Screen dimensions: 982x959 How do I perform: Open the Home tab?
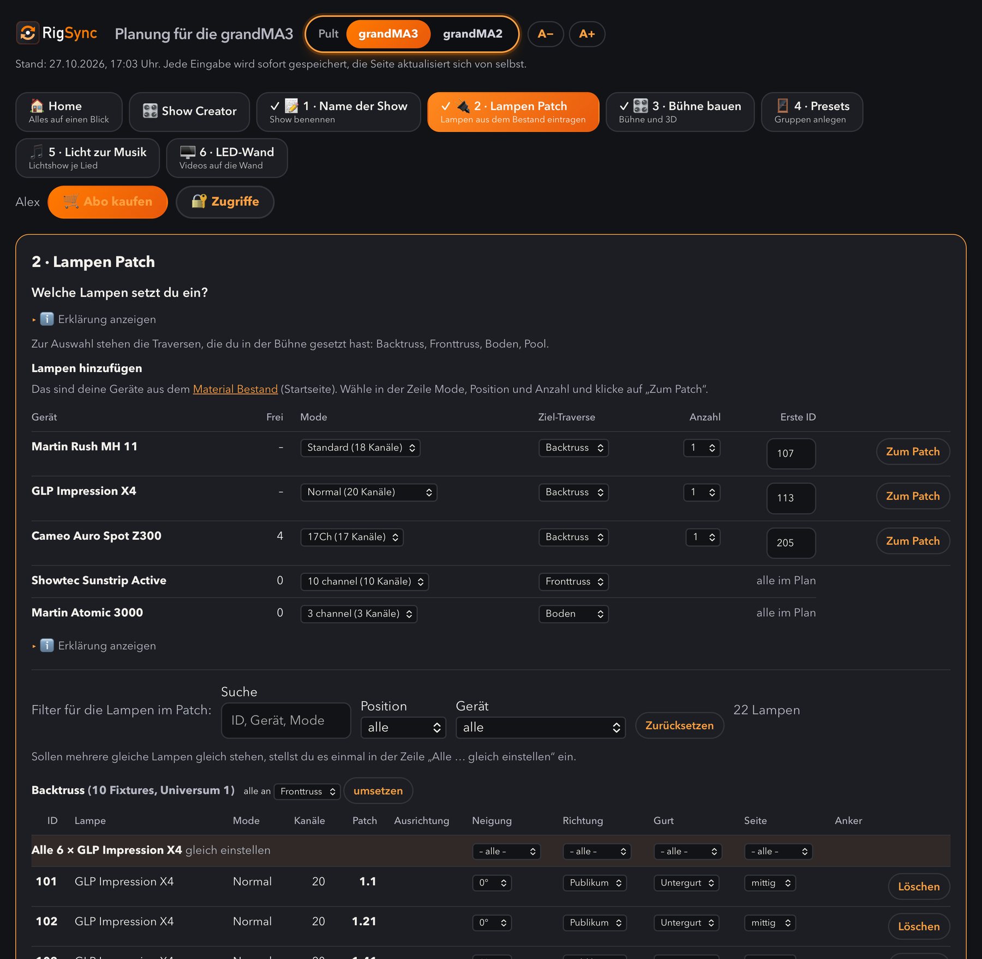click(x=69, y=112)
